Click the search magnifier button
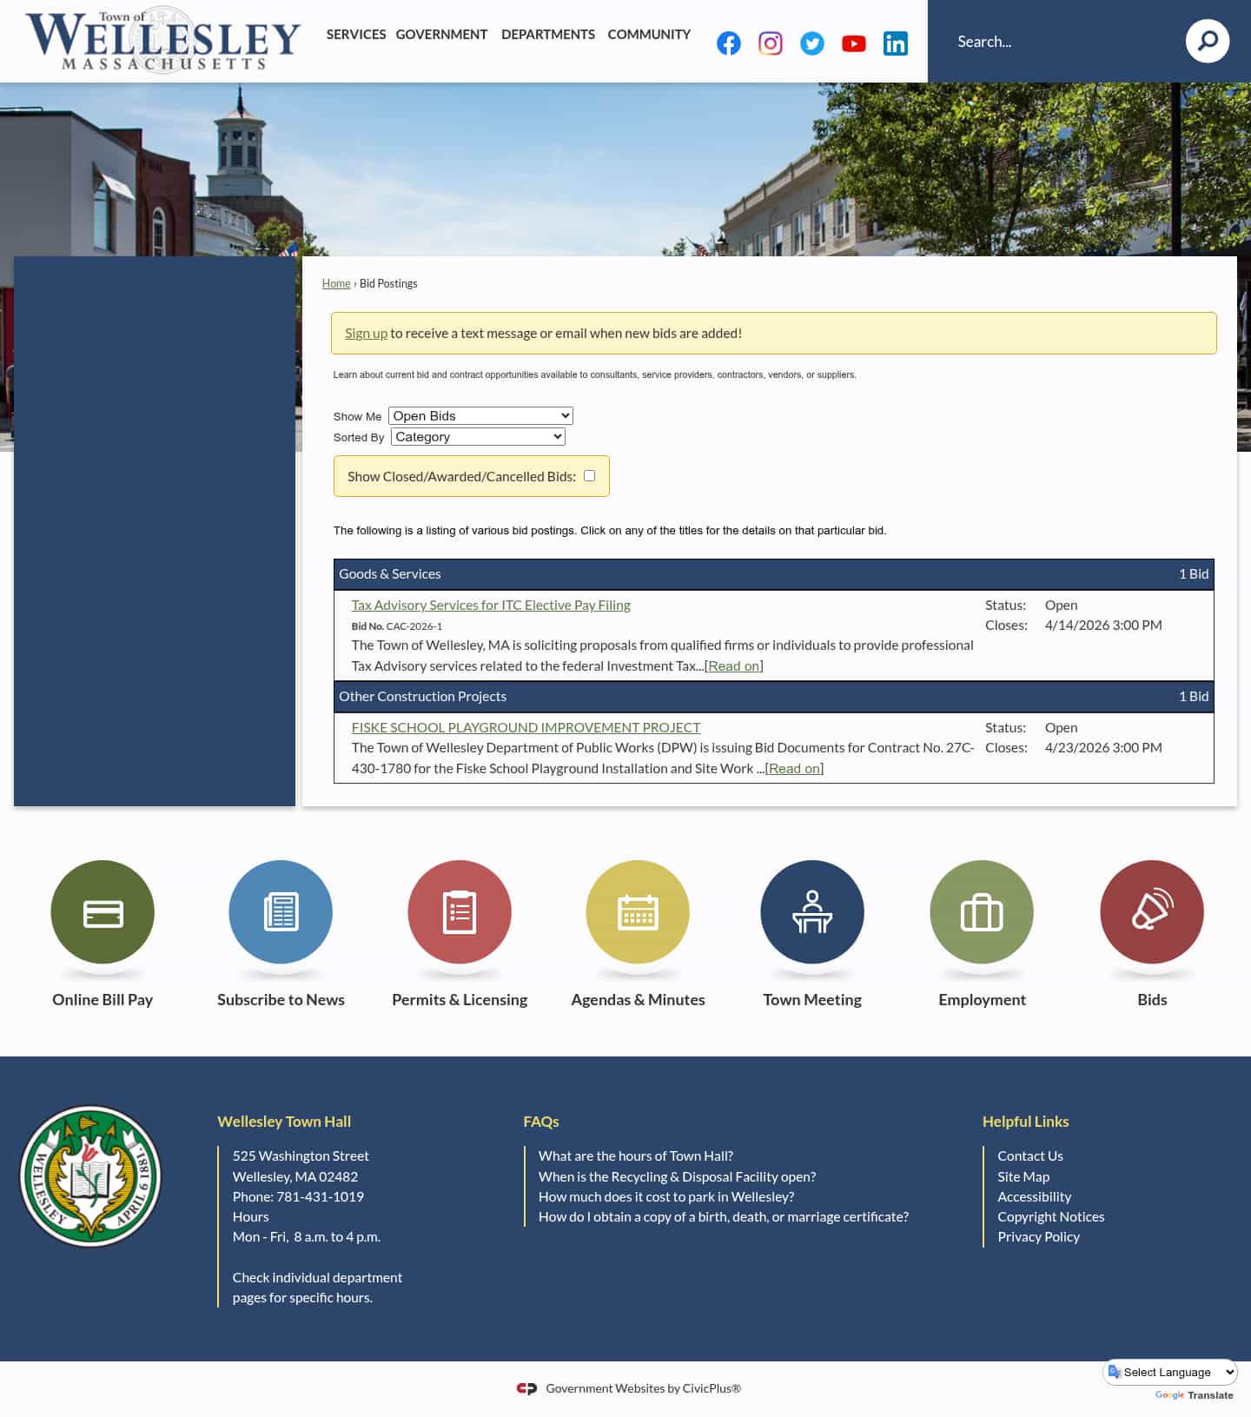 point(1207,41)
